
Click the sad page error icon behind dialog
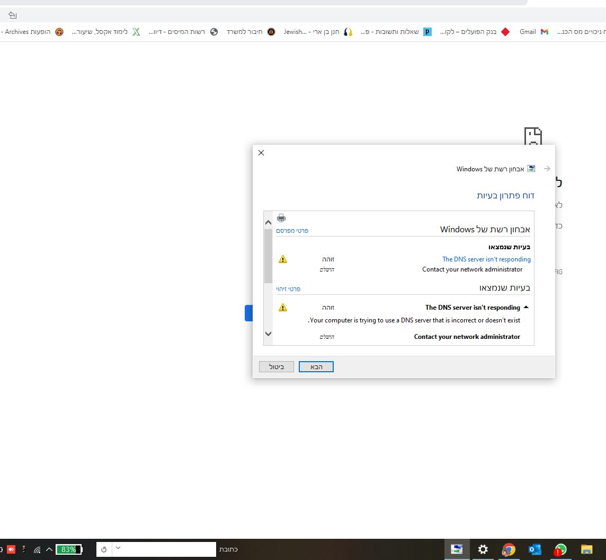[x=533, y=136]
